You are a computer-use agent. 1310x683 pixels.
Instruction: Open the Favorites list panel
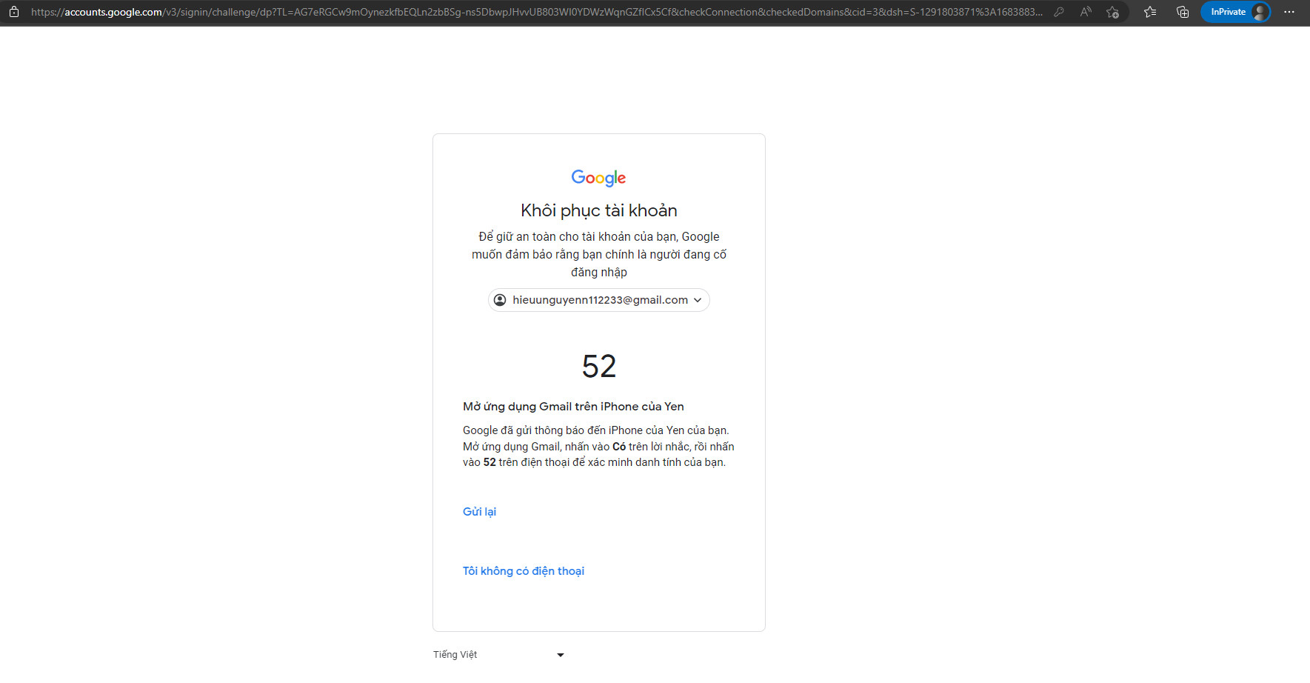coord(1150,12)
